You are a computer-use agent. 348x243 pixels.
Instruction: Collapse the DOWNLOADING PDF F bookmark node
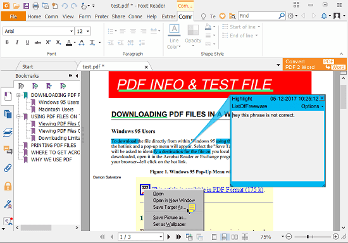pos(18,95)
